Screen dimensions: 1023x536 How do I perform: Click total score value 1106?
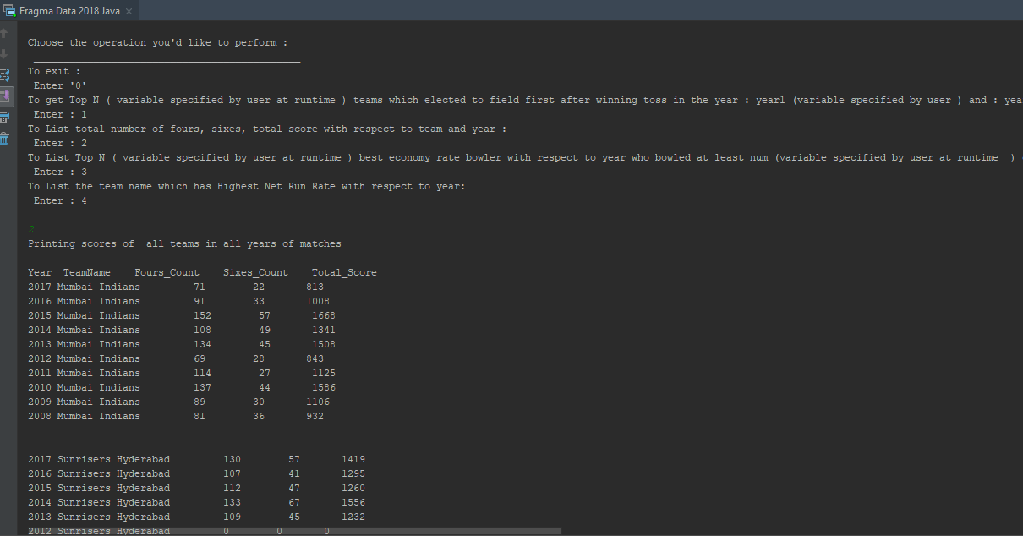click(318, 402)
